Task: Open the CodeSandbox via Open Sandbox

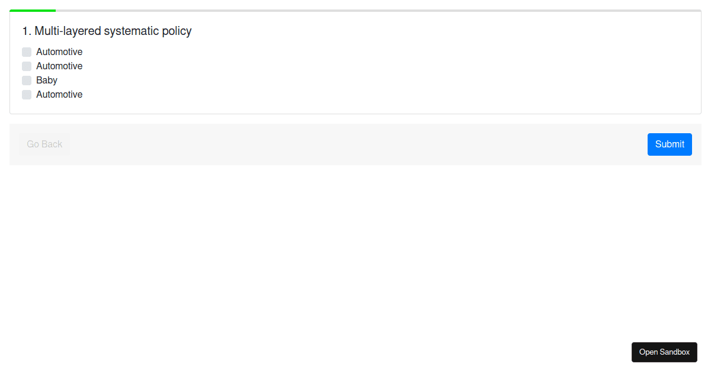Action: click(664, 352)
